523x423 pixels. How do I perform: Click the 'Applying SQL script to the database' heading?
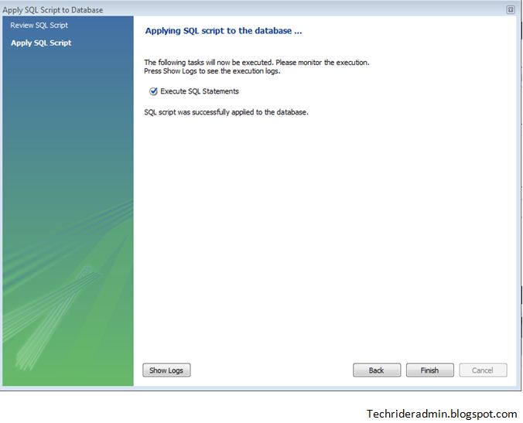point(224,31)
